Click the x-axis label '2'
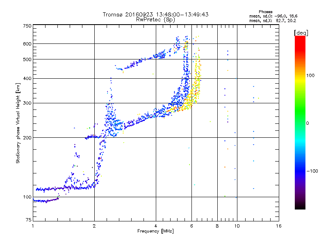328x246 pixels. [94, 226]
